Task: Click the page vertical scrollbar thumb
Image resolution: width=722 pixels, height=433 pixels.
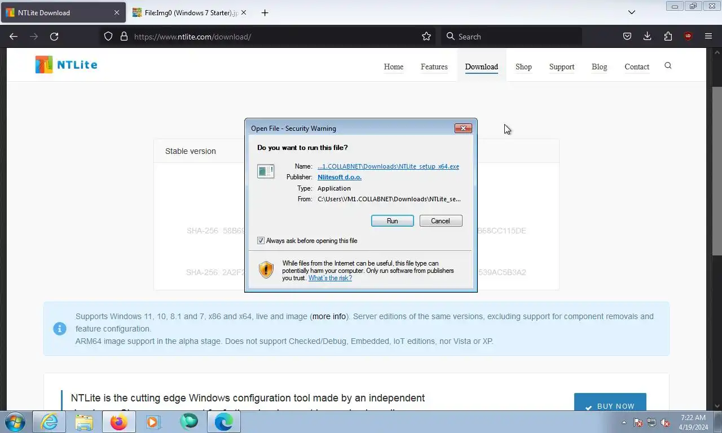Action: click(x=717, y=170)
